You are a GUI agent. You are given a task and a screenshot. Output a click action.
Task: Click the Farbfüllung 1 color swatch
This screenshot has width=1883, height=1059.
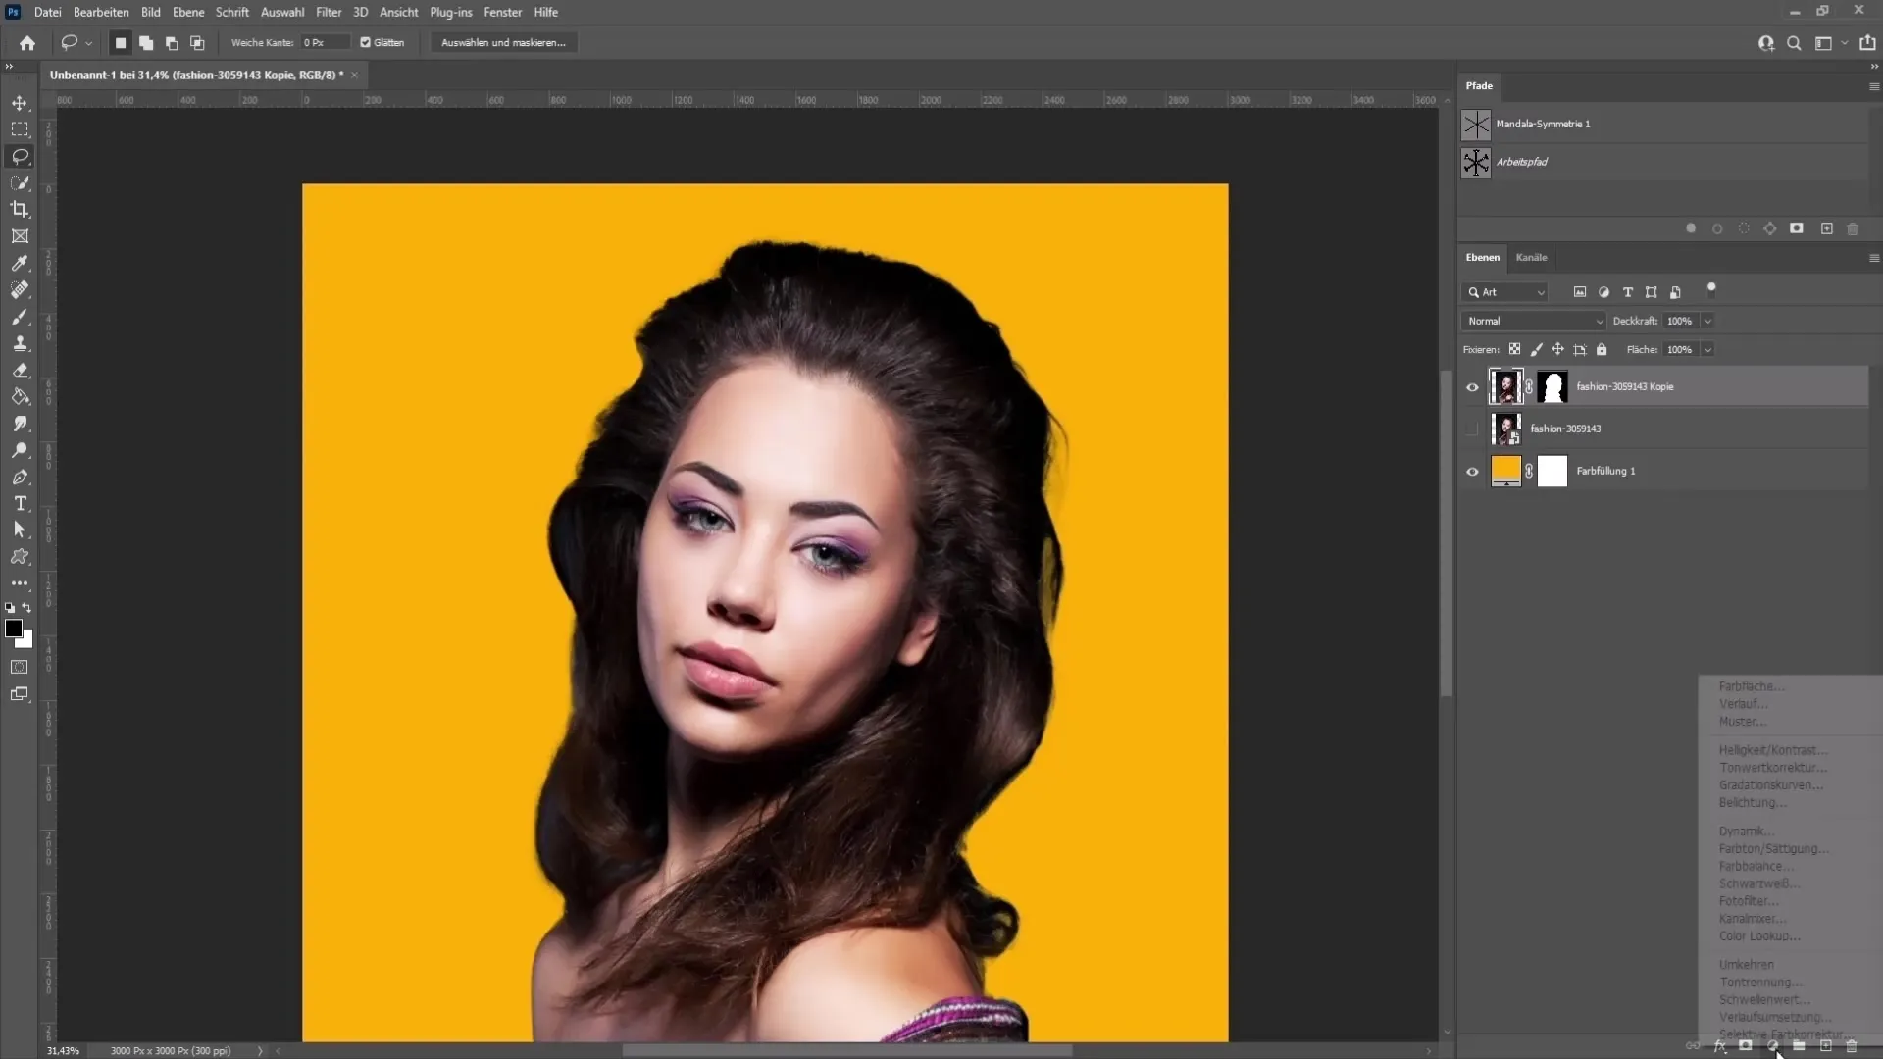1506,470
